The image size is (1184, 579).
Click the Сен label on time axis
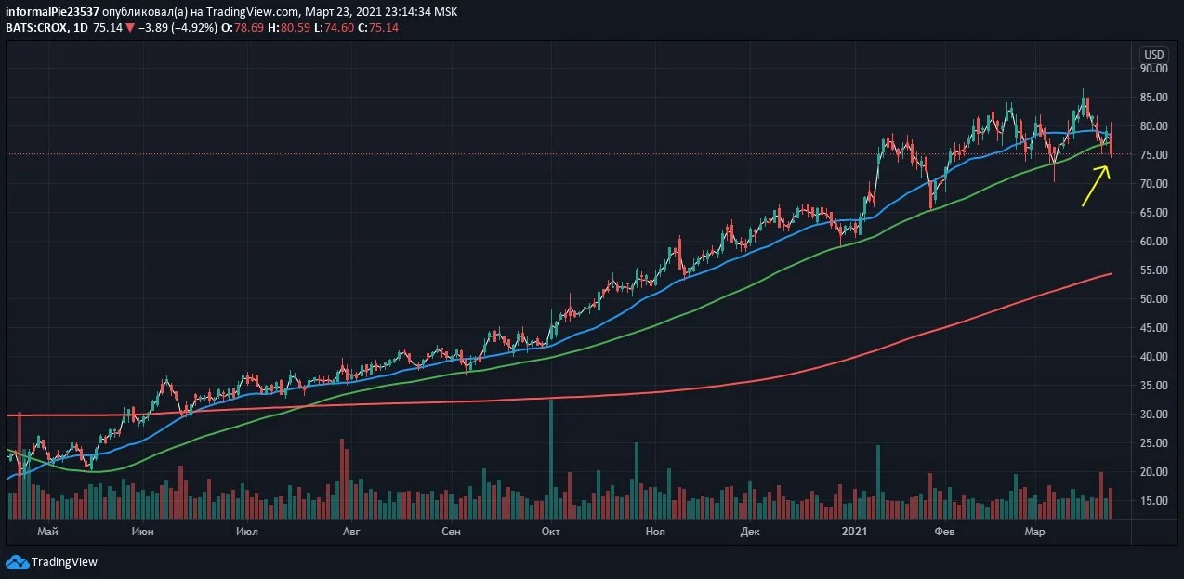tap(451, 532)
